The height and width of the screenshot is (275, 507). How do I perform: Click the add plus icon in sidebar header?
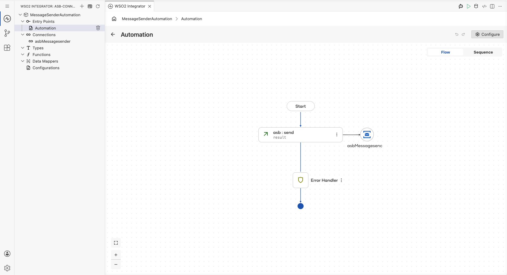tap(82, 6)
